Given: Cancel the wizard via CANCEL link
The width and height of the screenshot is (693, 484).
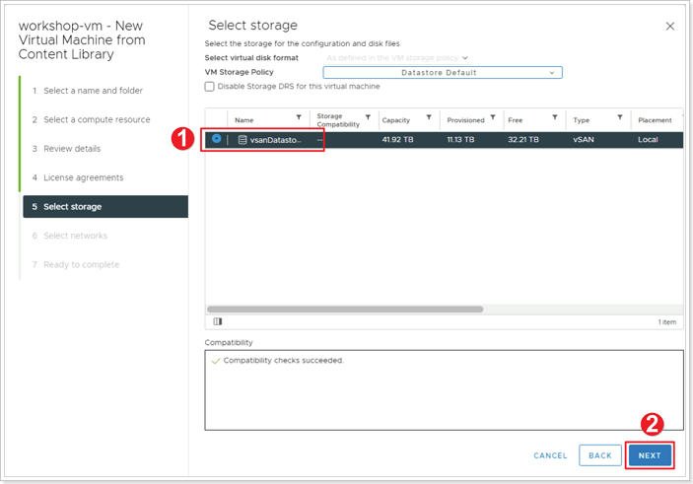Looking at the screenshot, I should [x=550, y=455].
